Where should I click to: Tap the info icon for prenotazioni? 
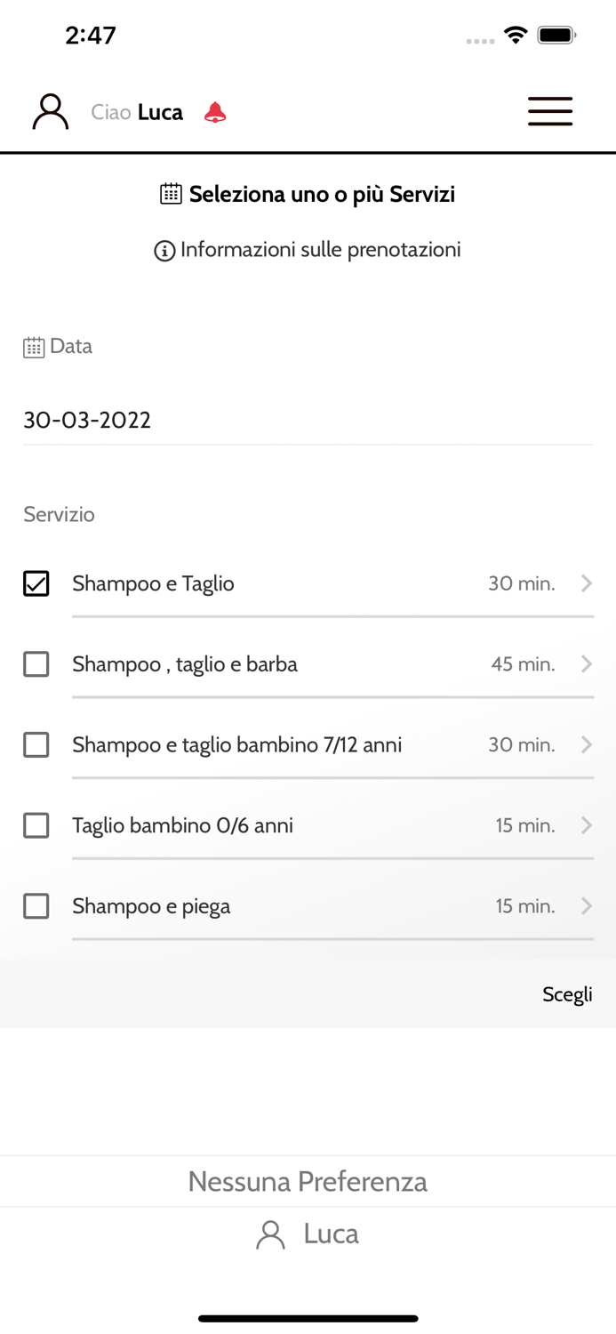[164, 251]
